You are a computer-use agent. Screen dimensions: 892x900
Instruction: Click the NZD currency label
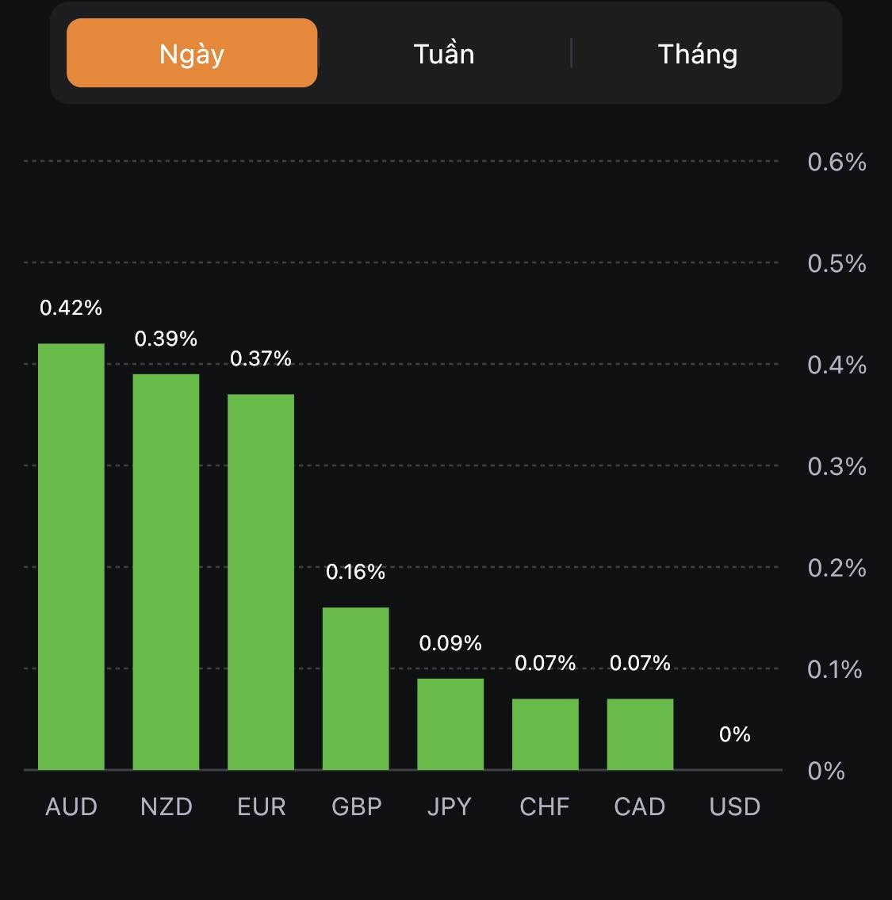167,806
